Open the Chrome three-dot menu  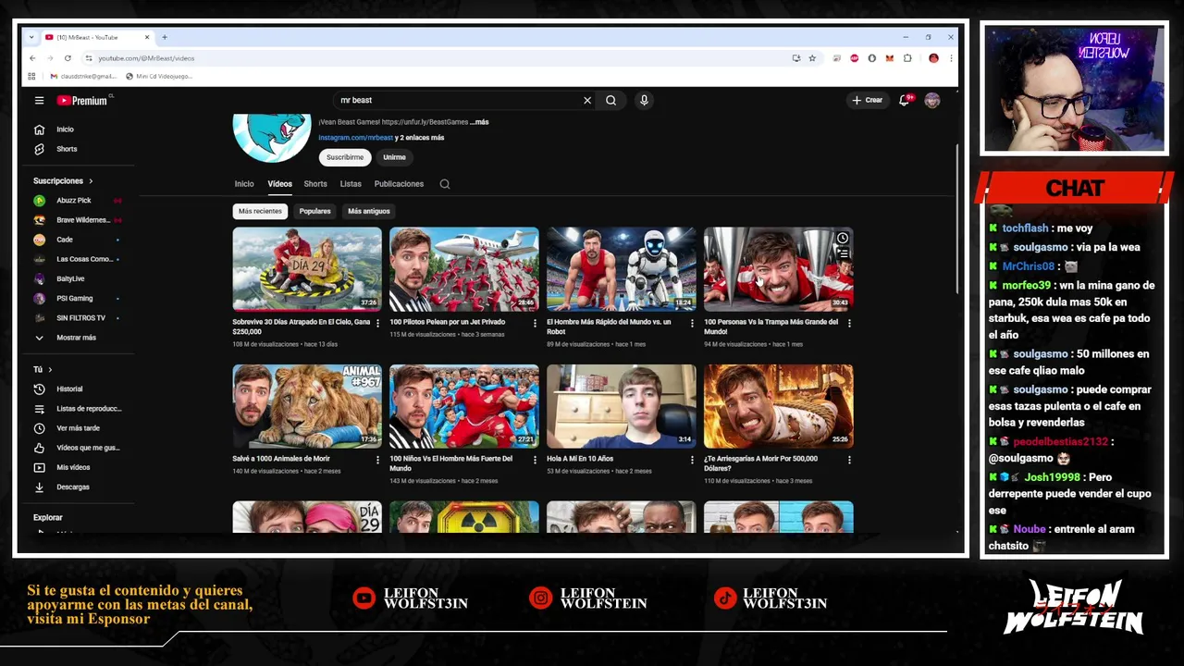pyautogui.click(x=951, y=58)
